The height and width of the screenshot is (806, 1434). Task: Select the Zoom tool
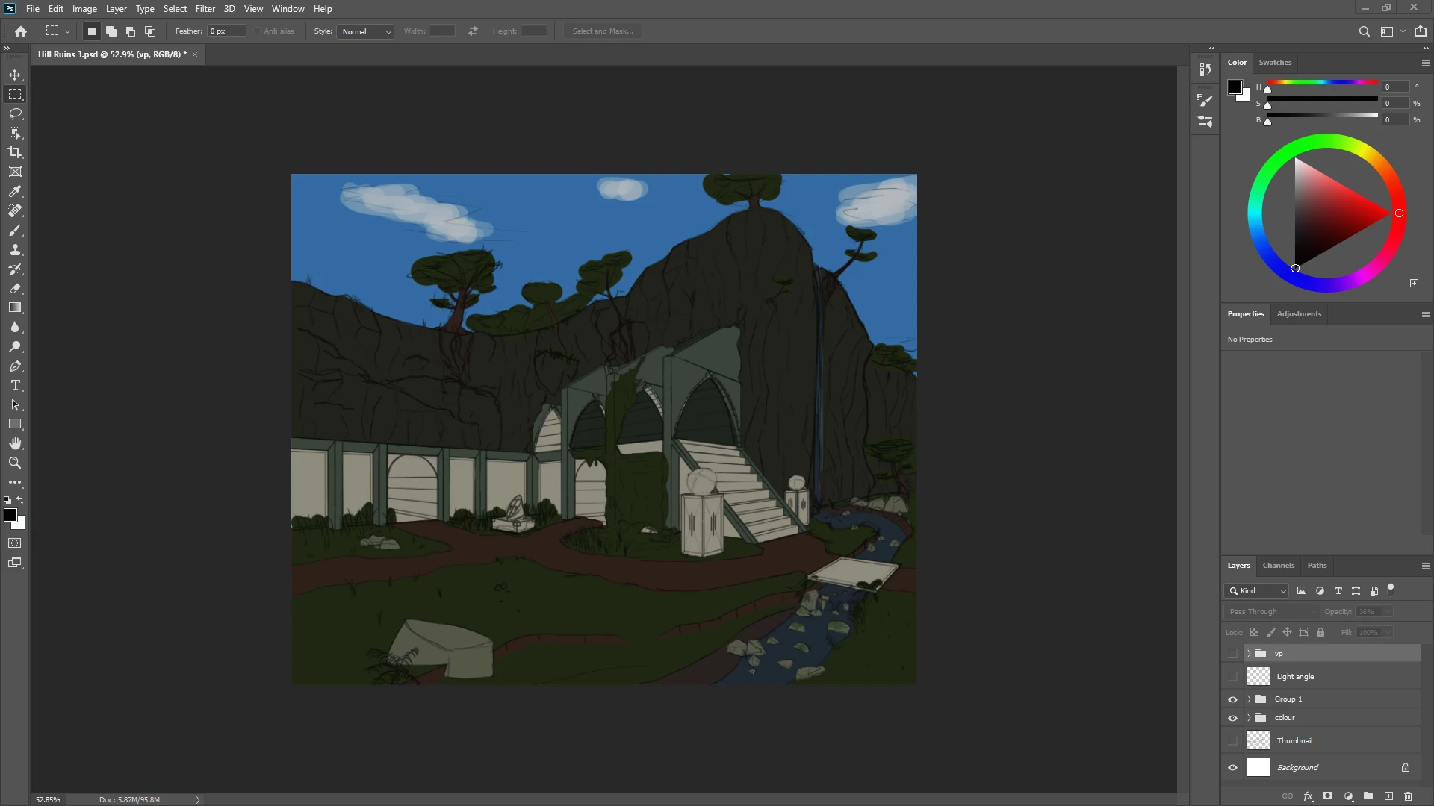[15, 463]
